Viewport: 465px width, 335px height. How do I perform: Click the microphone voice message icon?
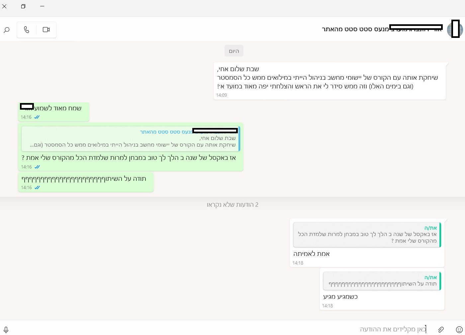coord(6,329)
